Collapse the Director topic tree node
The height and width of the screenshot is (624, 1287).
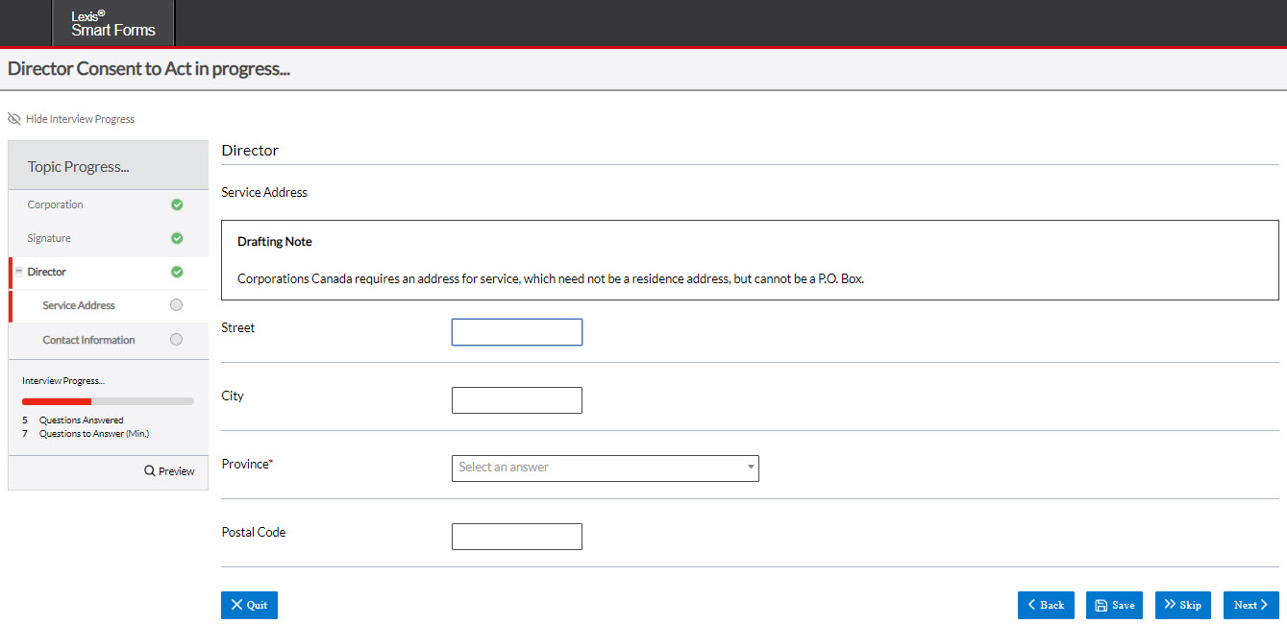pyautogui.click(x=19, y=272)
